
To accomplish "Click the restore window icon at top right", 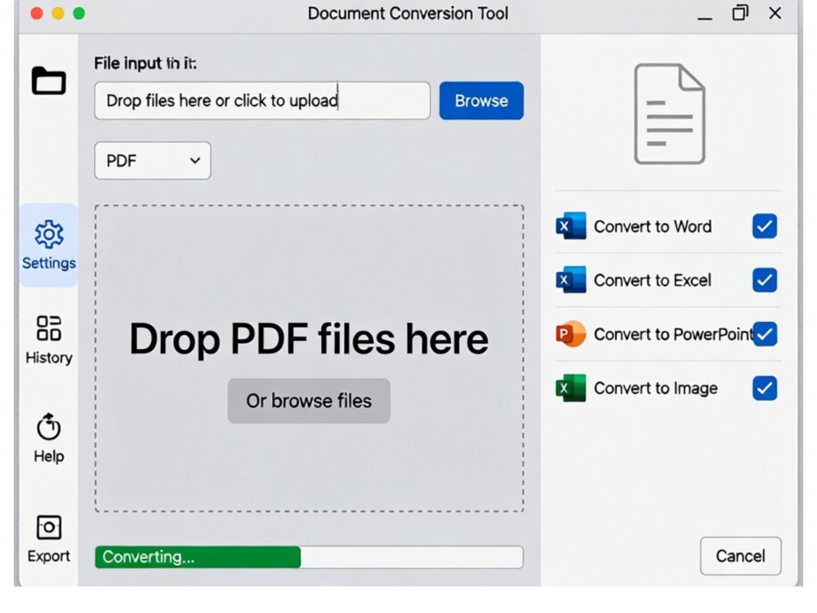I will [740, 12].
